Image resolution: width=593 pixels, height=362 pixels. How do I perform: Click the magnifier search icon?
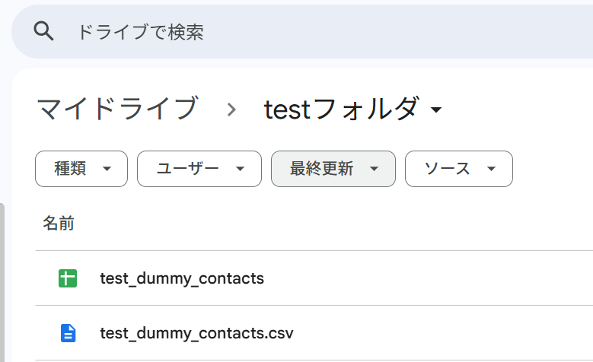pos(43,31)
